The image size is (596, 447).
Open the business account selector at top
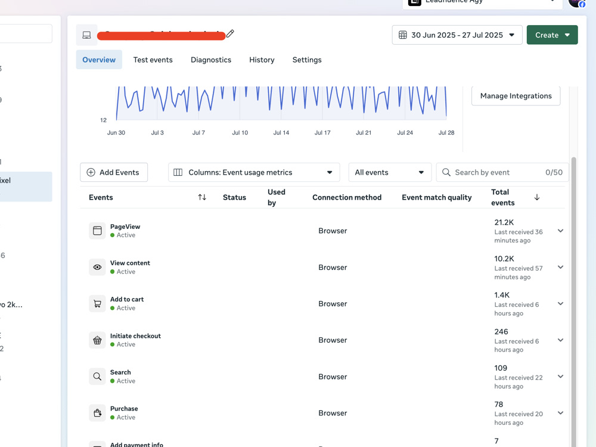(x=482, y=3)
